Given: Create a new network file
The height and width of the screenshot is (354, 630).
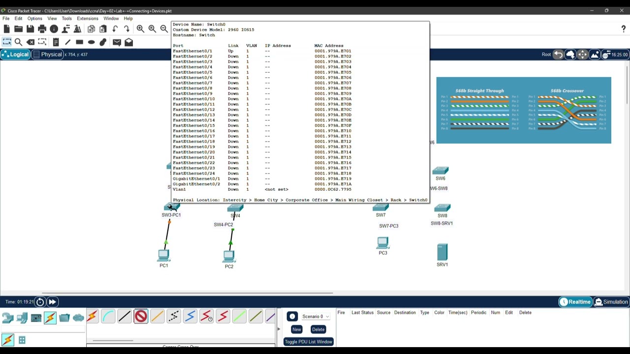Looking at the screenshot, I should (6, 29).
